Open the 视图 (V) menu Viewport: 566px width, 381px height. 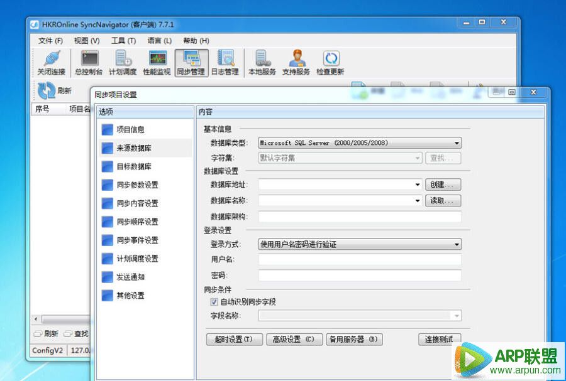pyautogui.click(x=87, y=41)
